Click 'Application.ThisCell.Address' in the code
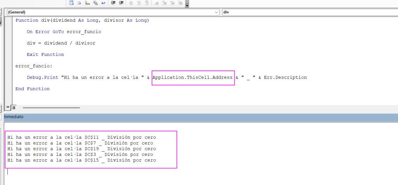The width and height of the screenshot is (398, 185). click(x=193, y=77)
